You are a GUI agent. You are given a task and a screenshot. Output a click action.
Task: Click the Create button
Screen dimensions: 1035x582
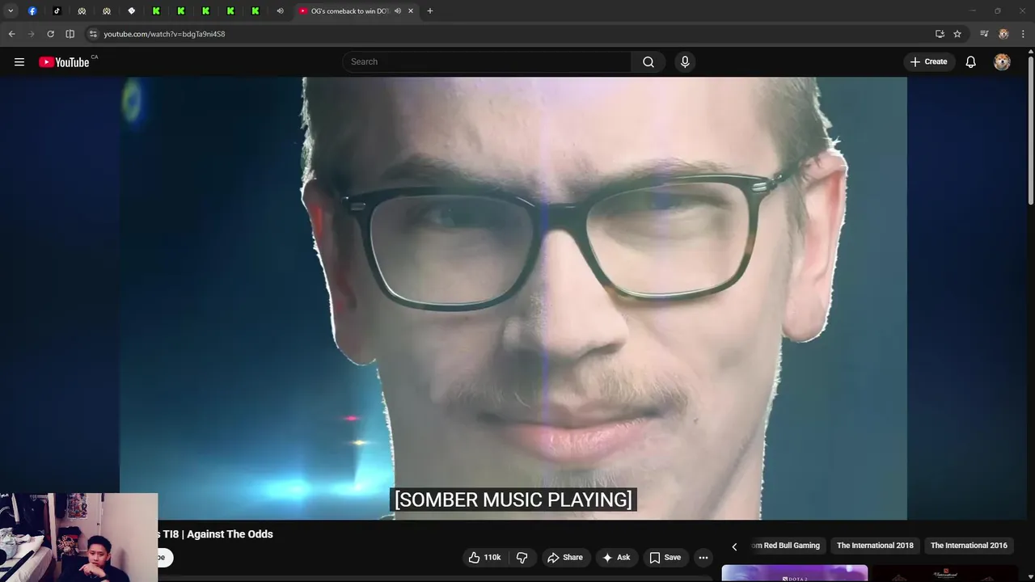[929, 62]
